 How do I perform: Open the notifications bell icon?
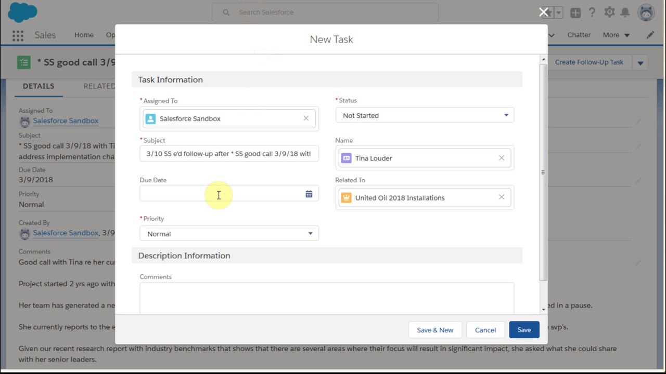625,12
